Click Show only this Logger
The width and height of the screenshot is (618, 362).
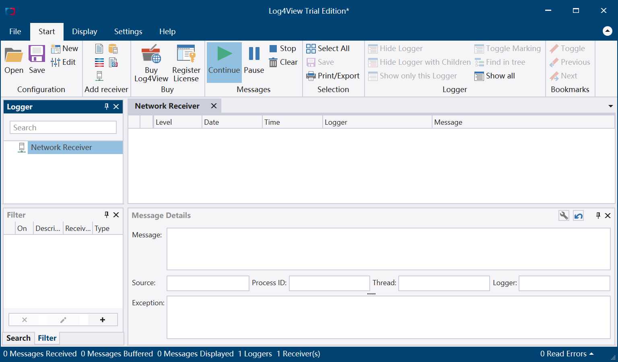click(412, 76)
